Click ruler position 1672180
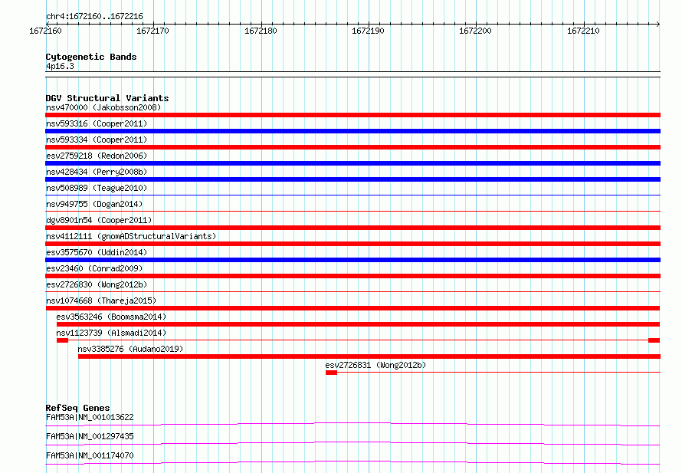The height and width of the screenshot is (473, 682). coord(261,31)
